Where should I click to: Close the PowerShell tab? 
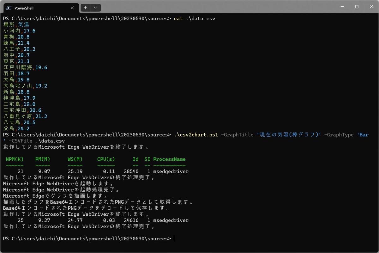[x=73, y=8]
